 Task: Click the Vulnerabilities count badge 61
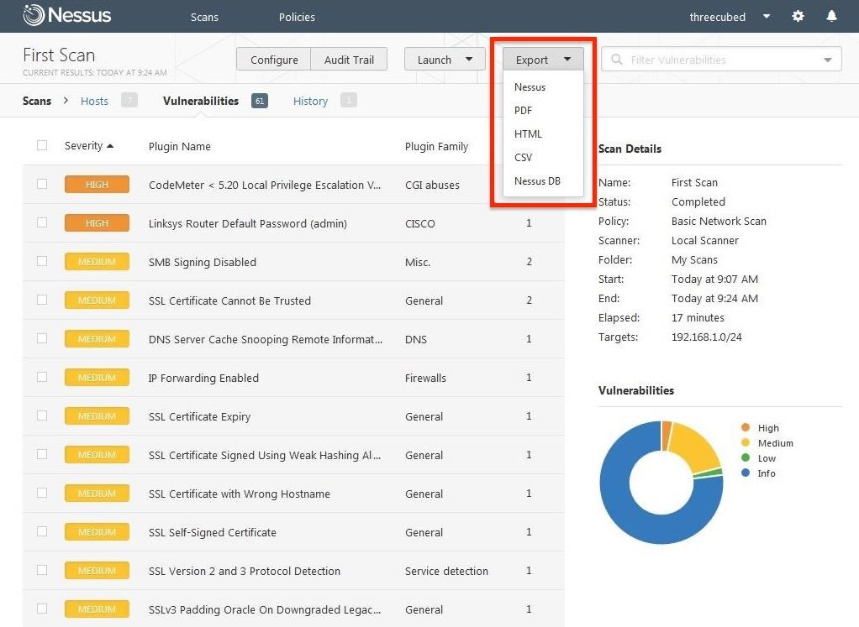(259, 101)
